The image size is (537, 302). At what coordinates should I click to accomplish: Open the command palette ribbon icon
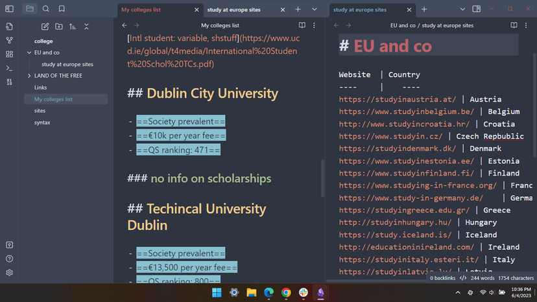9,68
